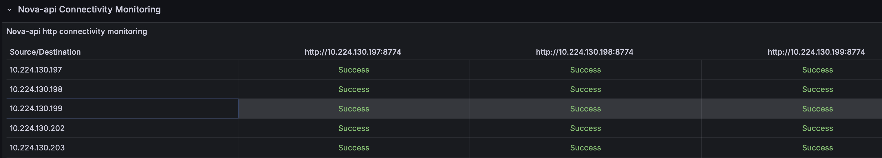This screenshot has width=882, height=158.
Task: Select source cell 10.224.130.202
Action: point(37,128)
